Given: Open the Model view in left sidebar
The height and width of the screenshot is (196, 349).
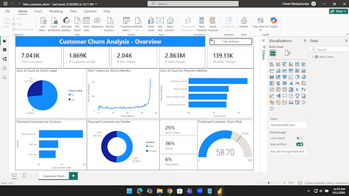Looking at the screenshot, I should (5, 59).
